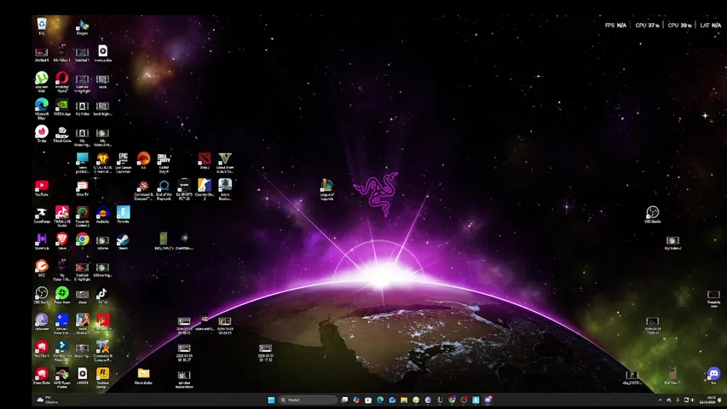Open the Fortnite desktop shortcut

point(124,215)
